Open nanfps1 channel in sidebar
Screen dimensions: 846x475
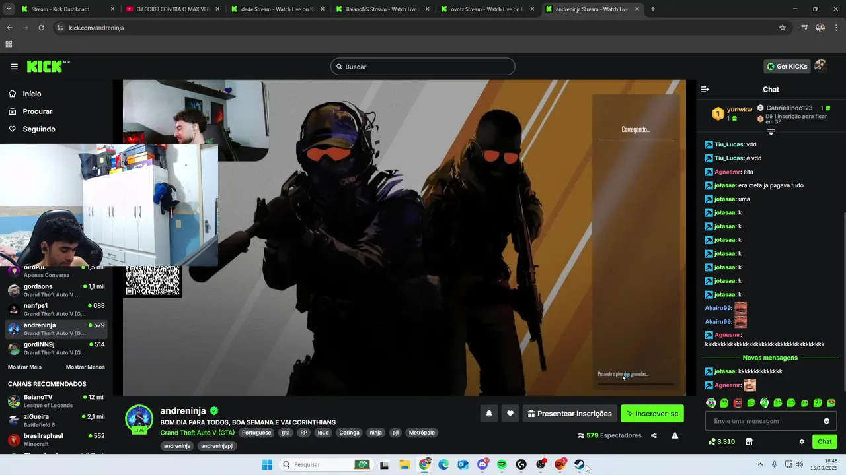(56, 309)
